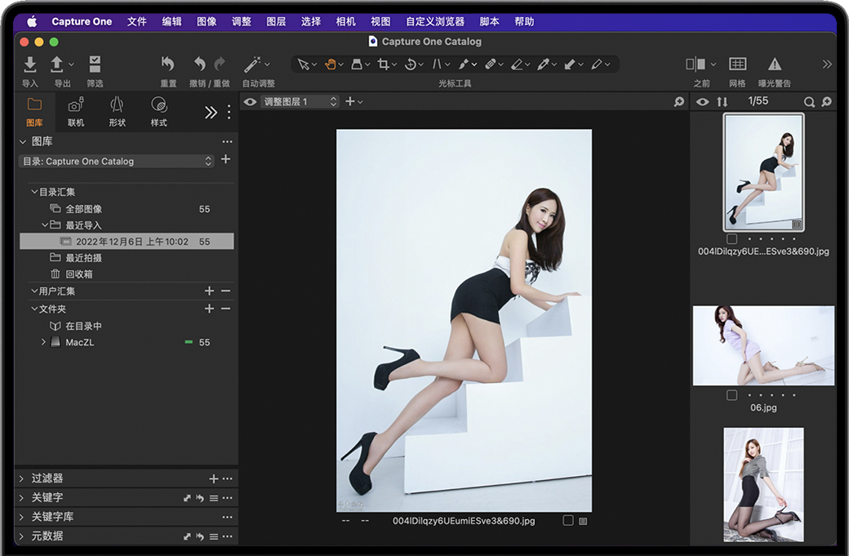Select the 全部图像 (All Images) collection
The image size is (849, 556).
(x=83, y=209)
